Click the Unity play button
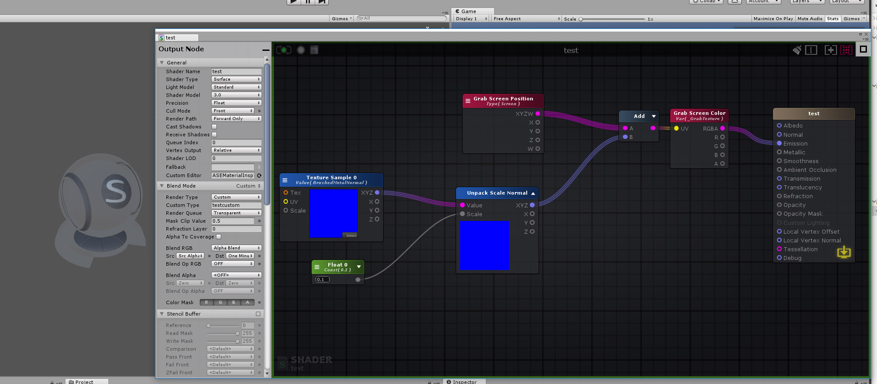Image resolution: width=877 pixels, height=384 pixels. pos(294,2)
